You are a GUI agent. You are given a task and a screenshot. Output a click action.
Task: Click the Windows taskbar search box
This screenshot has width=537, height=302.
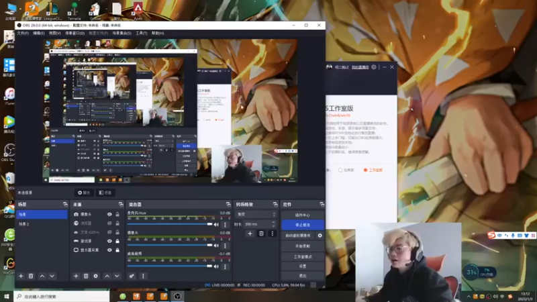[x=62, y=297]
